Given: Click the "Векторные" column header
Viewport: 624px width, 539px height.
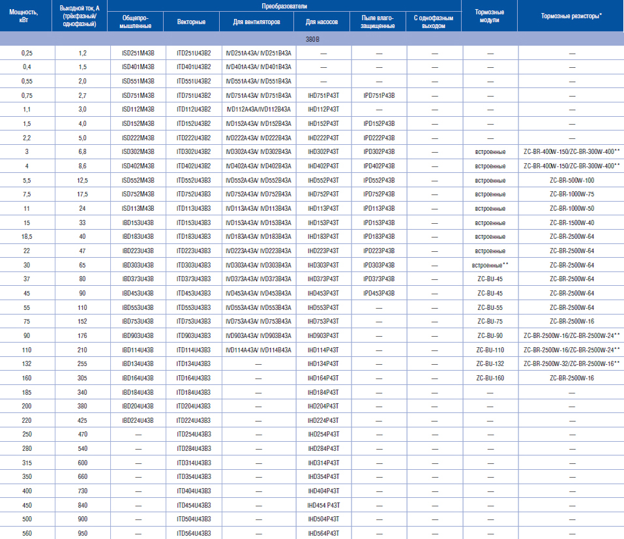Looking at the screenshot, I should coord(192,22).
